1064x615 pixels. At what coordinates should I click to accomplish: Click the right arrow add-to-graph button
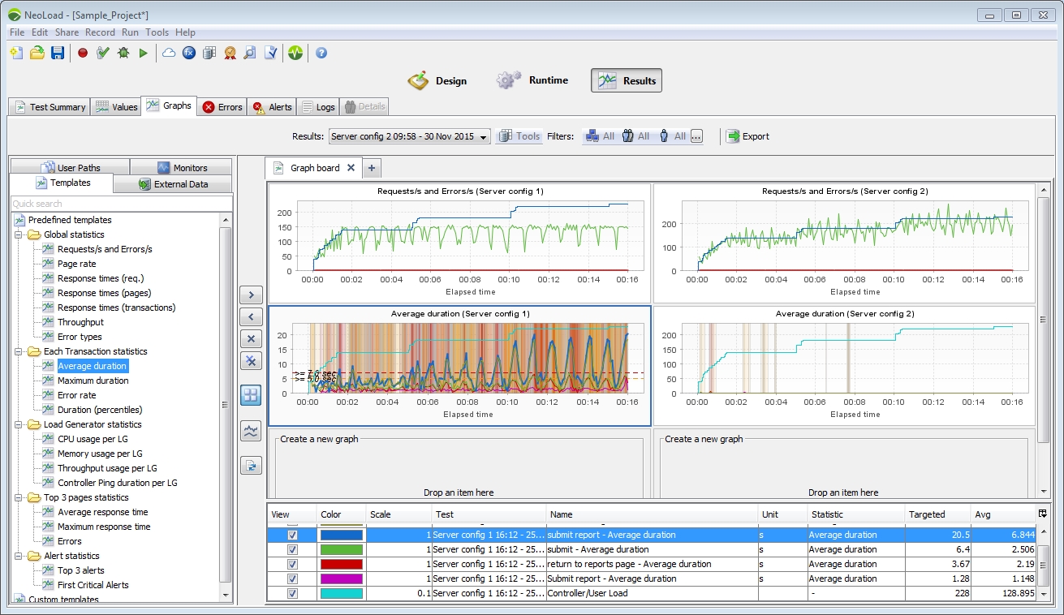(x=251, y=295)
